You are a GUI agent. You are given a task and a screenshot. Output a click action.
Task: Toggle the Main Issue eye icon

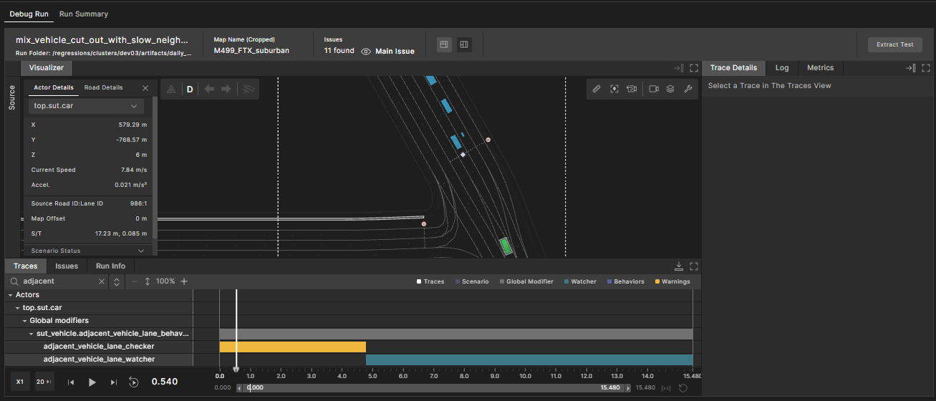click(366, 52)
